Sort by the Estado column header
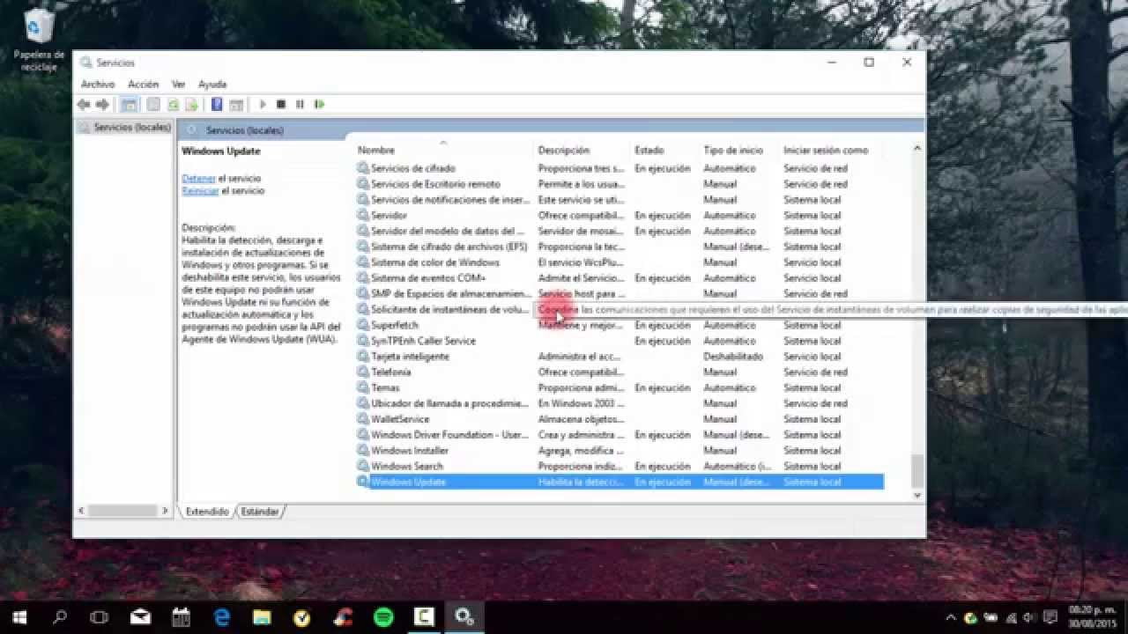The image size is (1128, 634). [664, 151]
